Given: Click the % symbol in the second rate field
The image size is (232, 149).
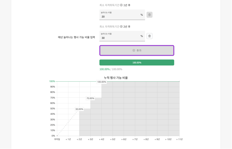Looking at the screenshot, I should pyautogui.click(x=142, y=36).
